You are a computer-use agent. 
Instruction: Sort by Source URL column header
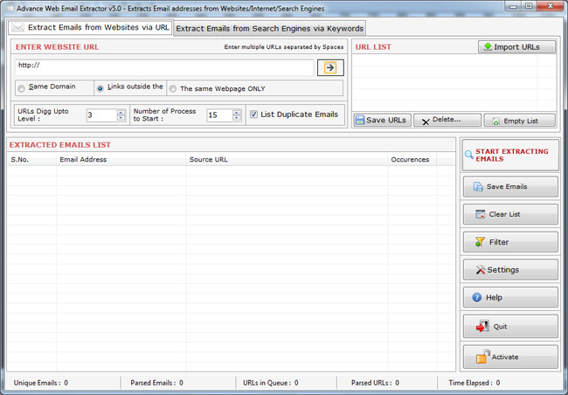[x=287, y=159]
